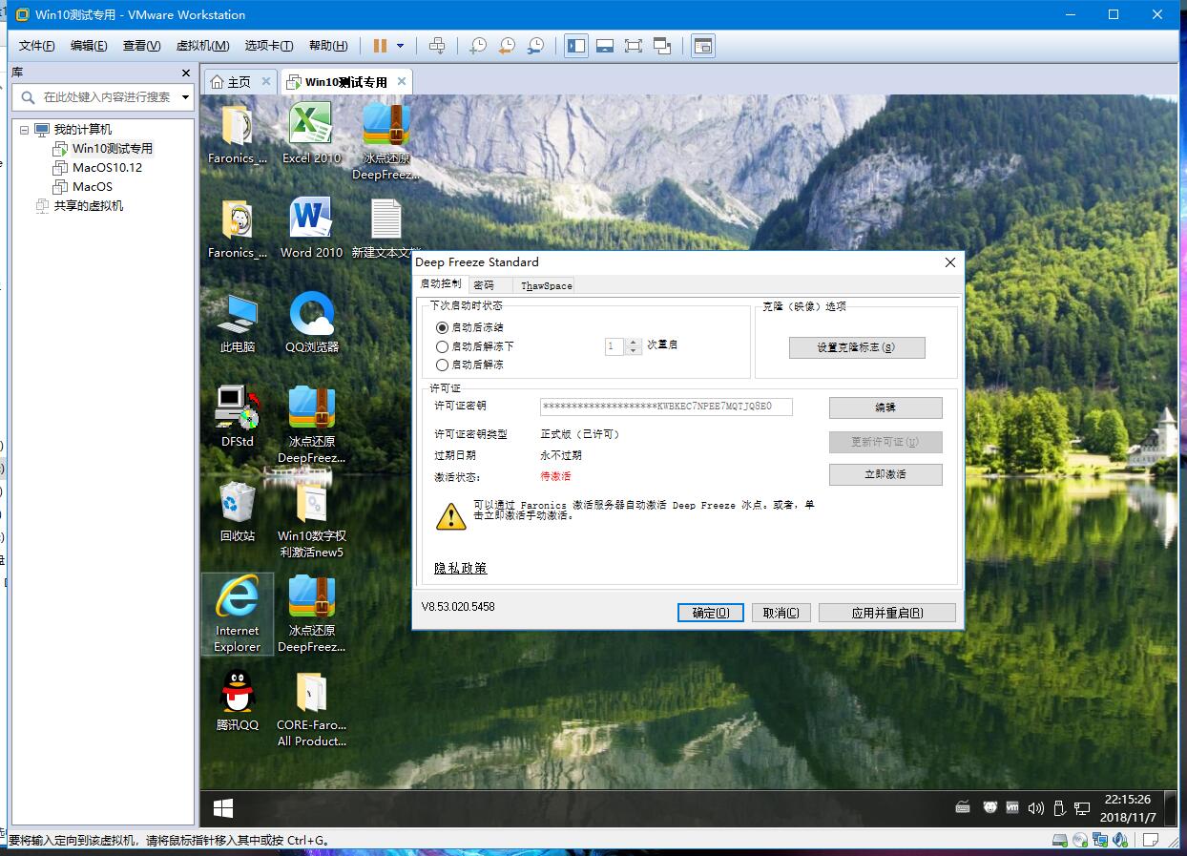Click the Deep Freeze bear tray icon
This screenshot has height=856, width=1187.
pyautogui.click(x=990, y=808)
